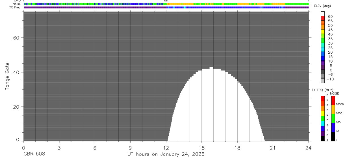Click the '45' label on the ELEV scale
This screenshot has height=160, width=347.
point(330,30)
